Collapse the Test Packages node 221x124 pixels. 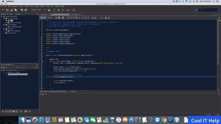pos(4,24)
